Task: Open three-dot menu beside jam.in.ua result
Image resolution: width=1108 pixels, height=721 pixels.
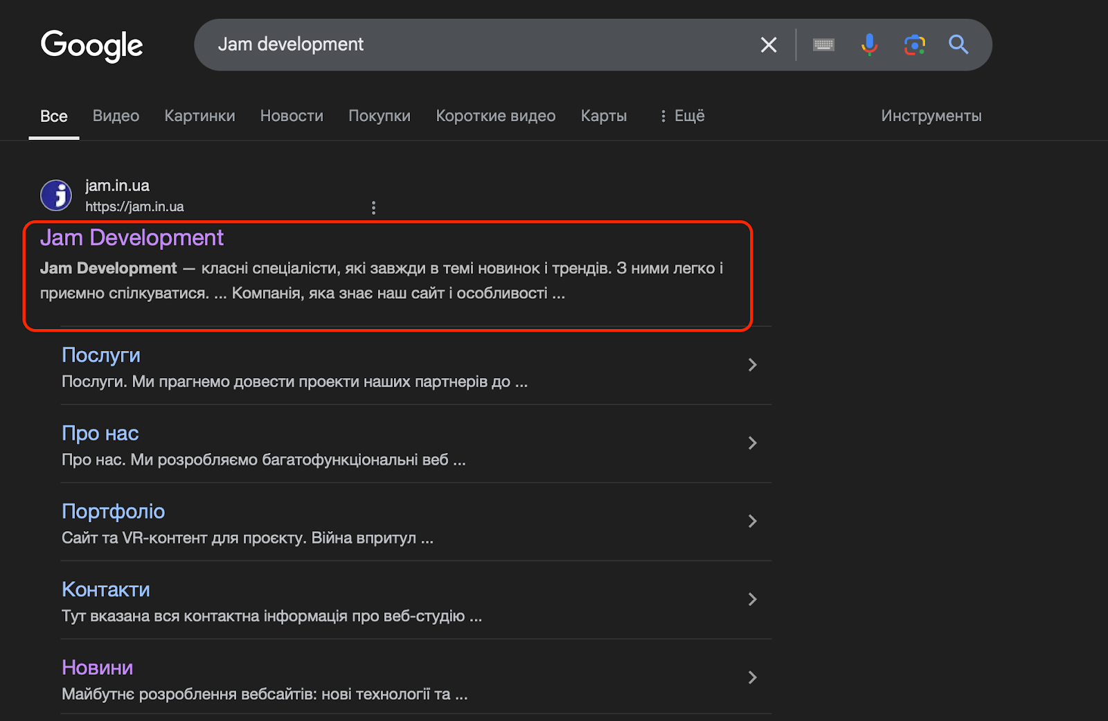Action: (x=373, y=208)
